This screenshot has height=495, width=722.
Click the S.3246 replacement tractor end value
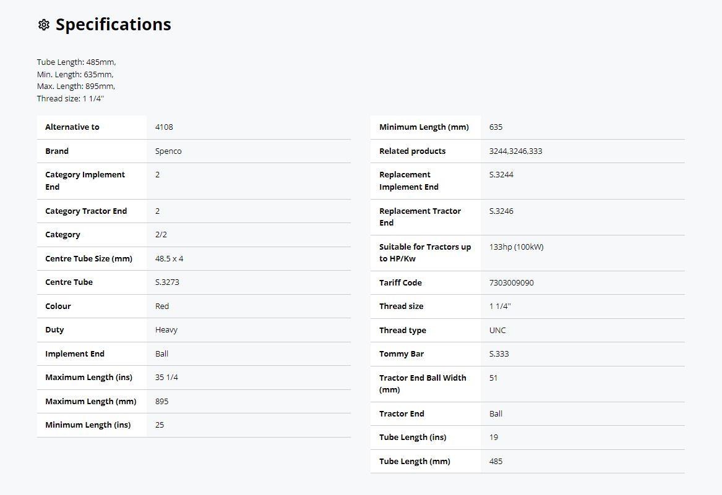[x=501, y=211]
